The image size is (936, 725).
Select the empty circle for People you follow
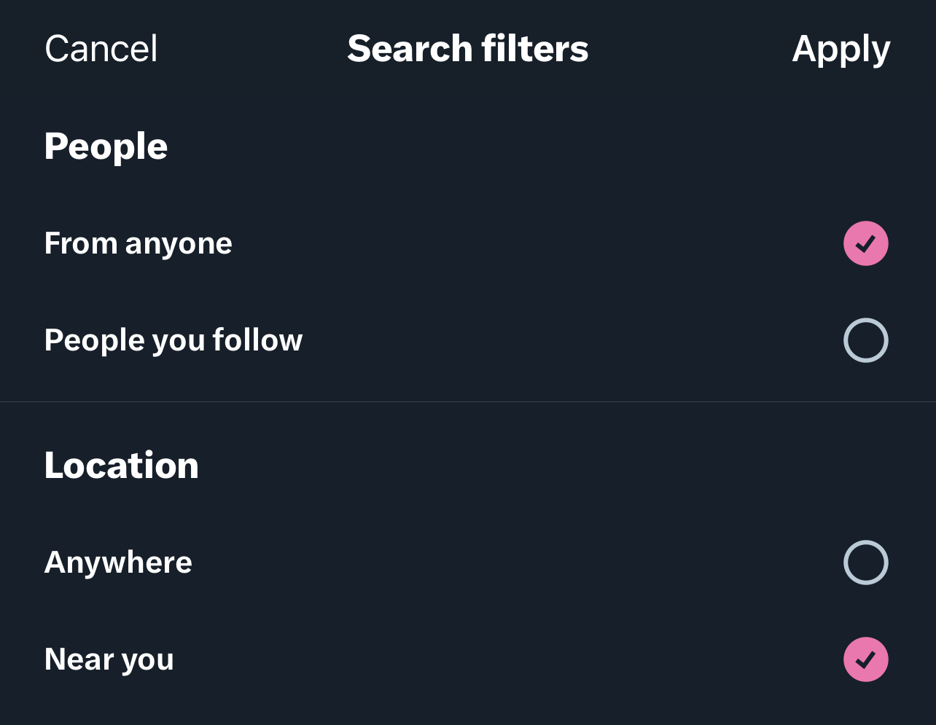click(866, 340)
